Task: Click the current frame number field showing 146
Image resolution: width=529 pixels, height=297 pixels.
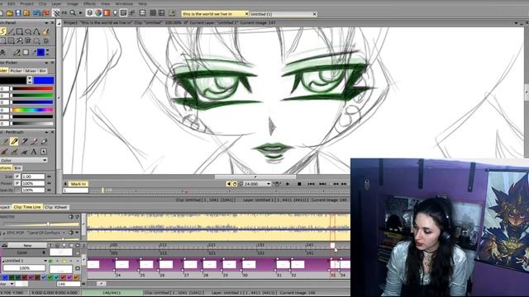Action: pos(69,284)
